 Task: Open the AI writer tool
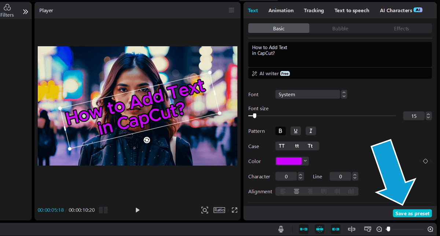point(271,73)
